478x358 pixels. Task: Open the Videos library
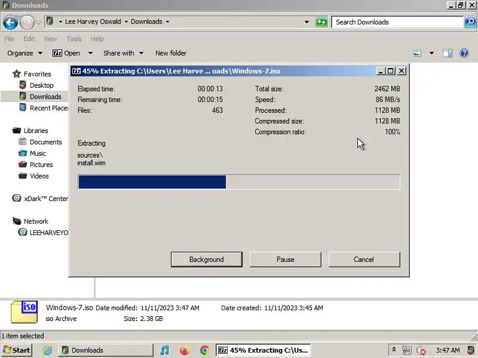point(33,176)
